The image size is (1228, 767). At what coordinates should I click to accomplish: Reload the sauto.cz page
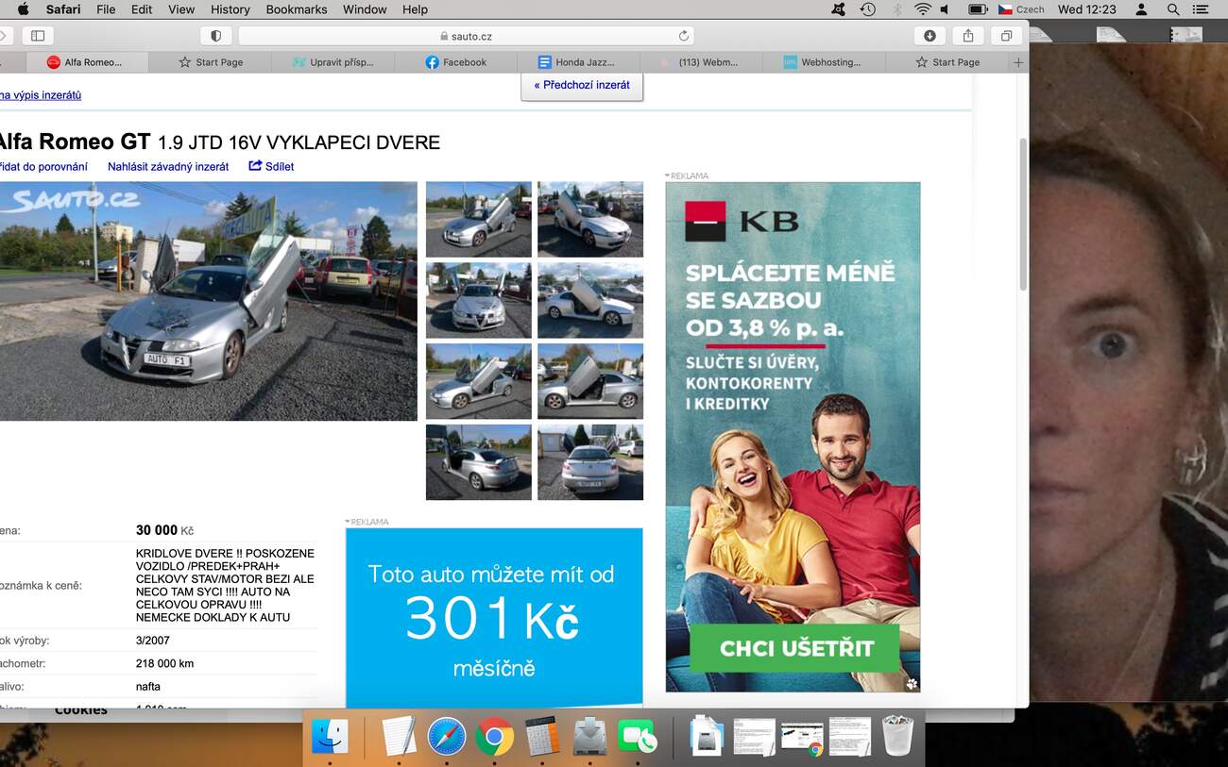[x=683, y=36]
